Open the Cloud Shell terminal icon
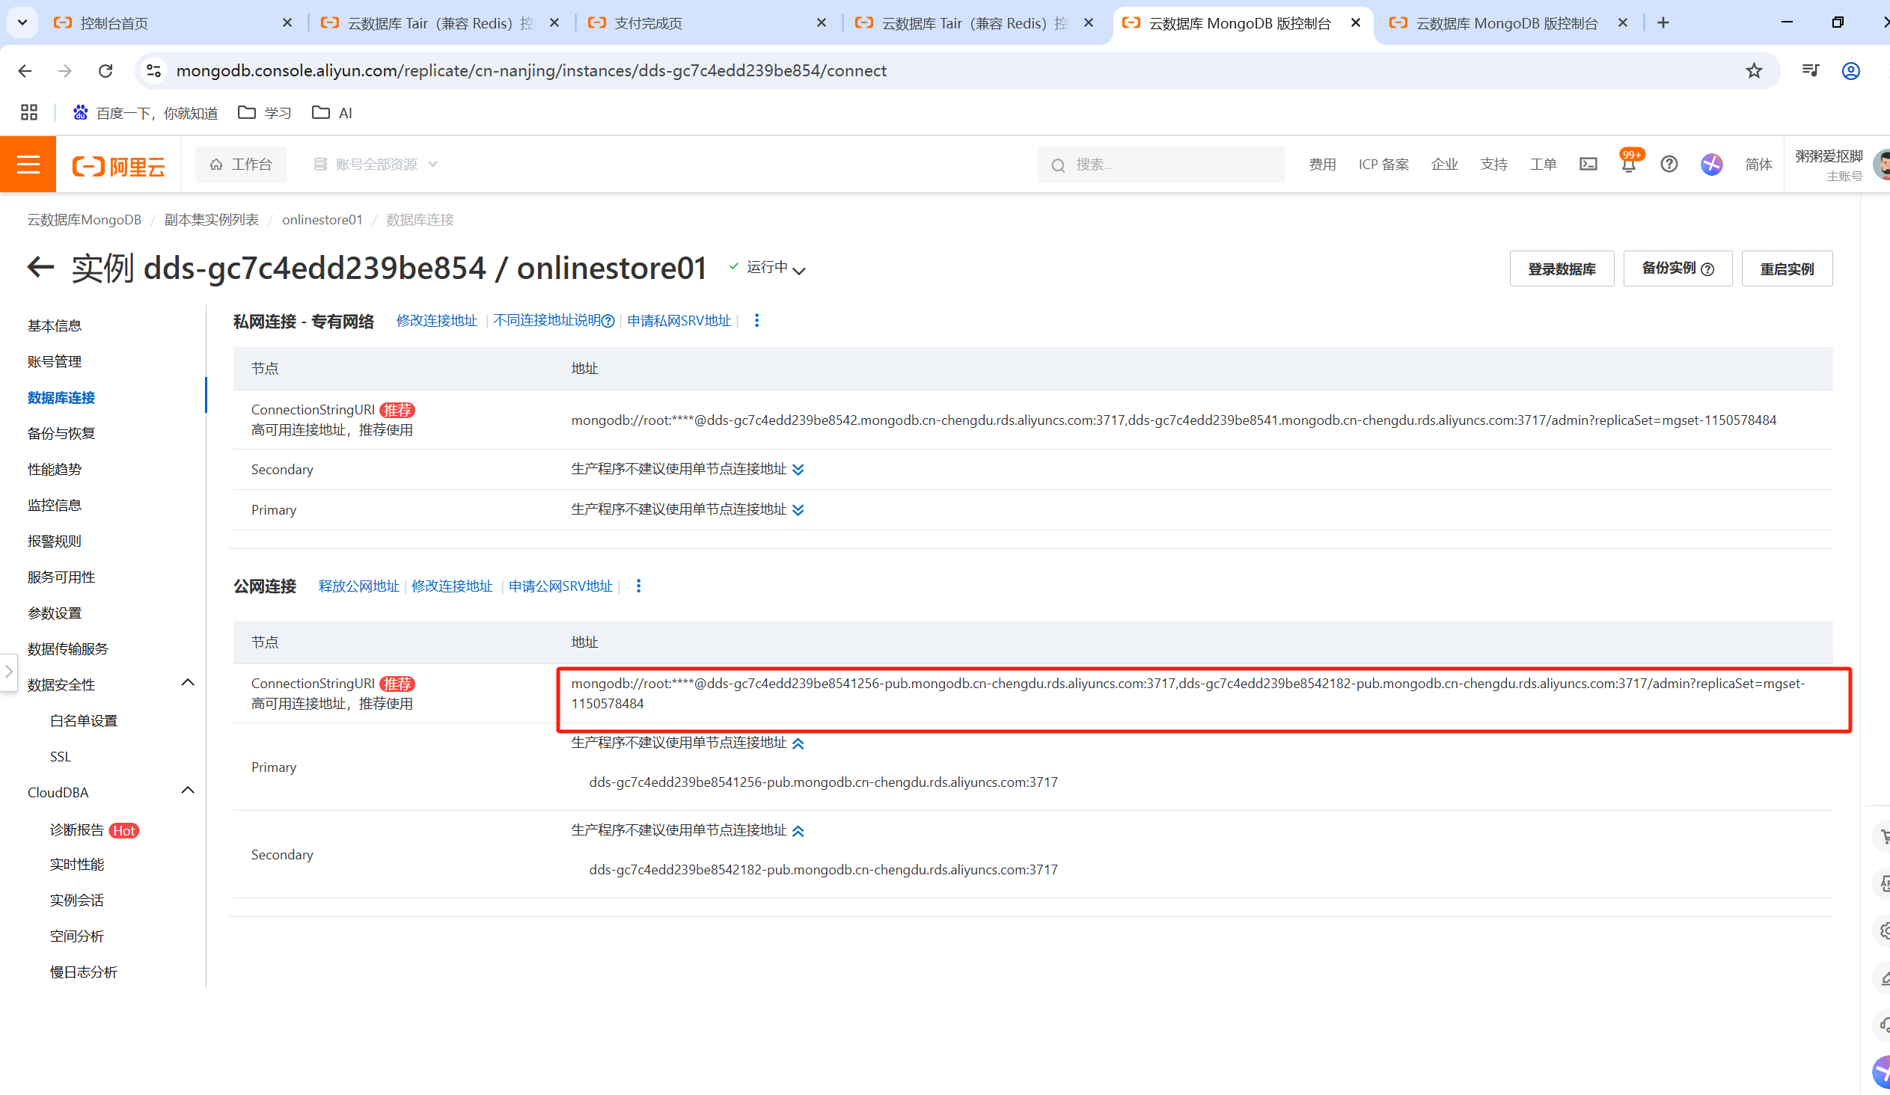Screen dimensions: 1890x1095 pyautogui.click(x=1588, y=164)
